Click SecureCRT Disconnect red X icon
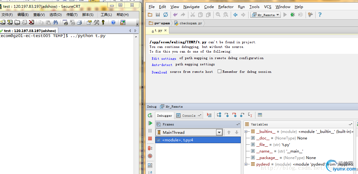The width and height of the screenshot is (358, 174). click(31, 22)
